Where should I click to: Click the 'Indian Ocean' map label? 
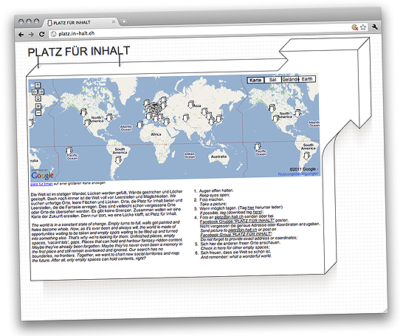190,155
